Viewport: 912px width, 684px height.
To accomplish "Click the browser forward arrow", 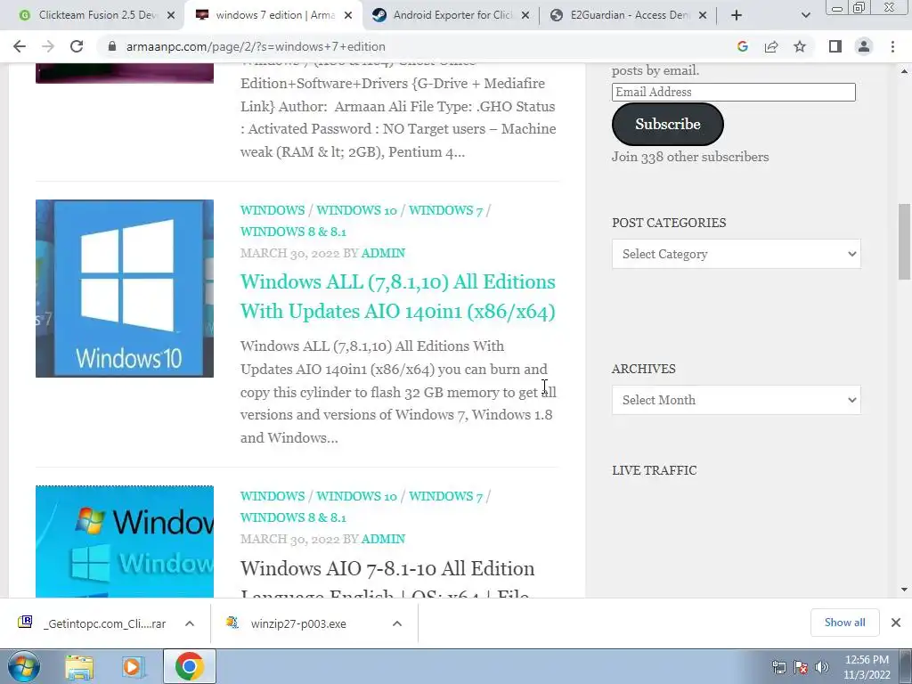I will point(48,46).
